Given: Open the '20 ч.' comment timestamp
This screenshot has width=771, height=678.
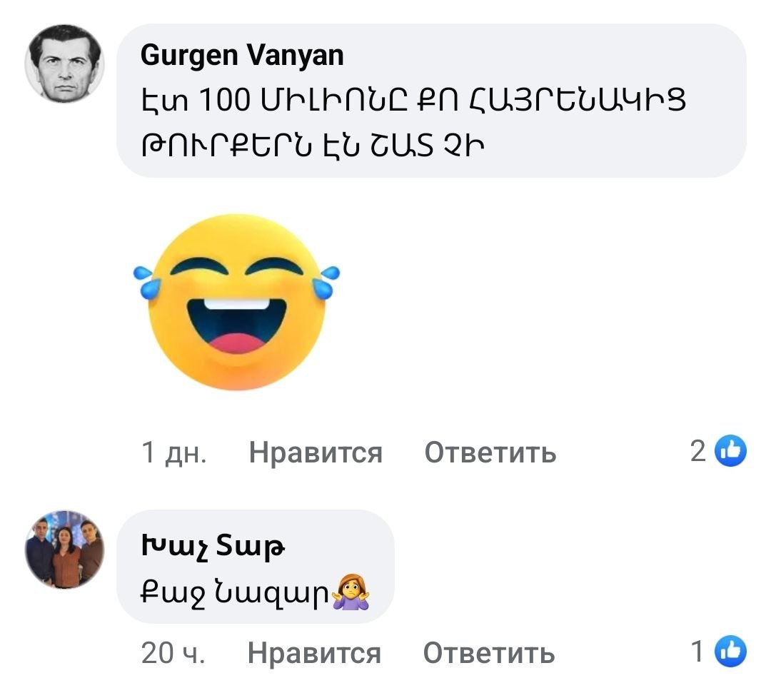Looking at the screenshot, I should click(x=173, y=653).
